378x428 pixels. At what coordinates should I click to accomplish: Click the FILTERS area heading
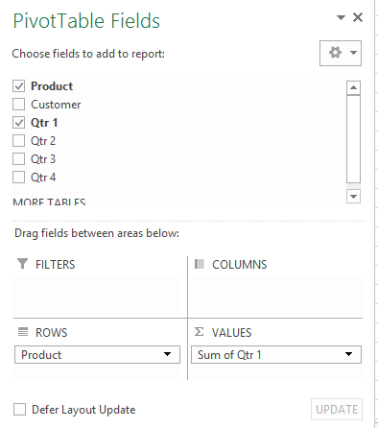pyautogui.click(x=56, y=265)
